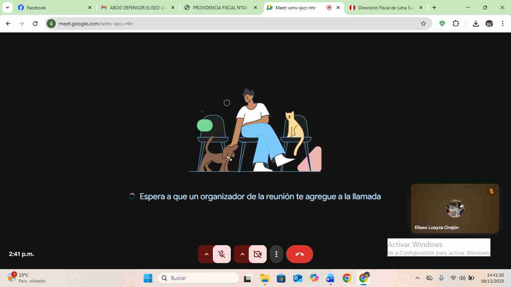Expand audio settings chevron beside microphone
The height and width of the screenshot is (287, 511).
coord(206,254)
